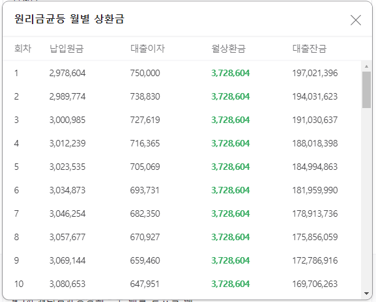Click principal value 3,023,535

point(67,167)
